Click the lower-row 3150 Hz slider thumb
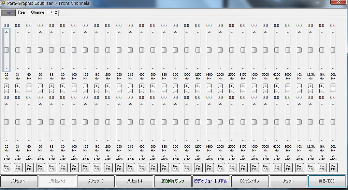Image resolution: width=348 pixels, height=190 pixels. pos(243,122)
